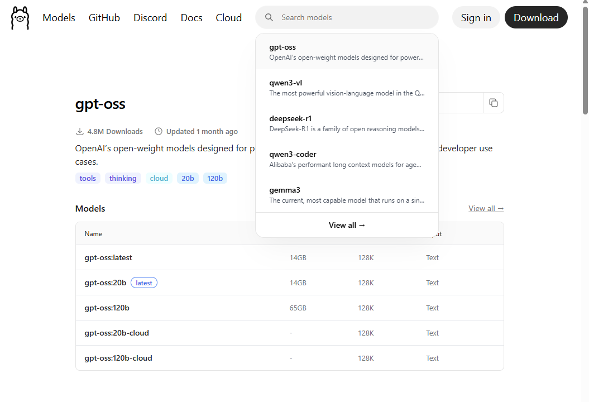
Task: Open the Discord nav link
Action: (x=150, y=18)
